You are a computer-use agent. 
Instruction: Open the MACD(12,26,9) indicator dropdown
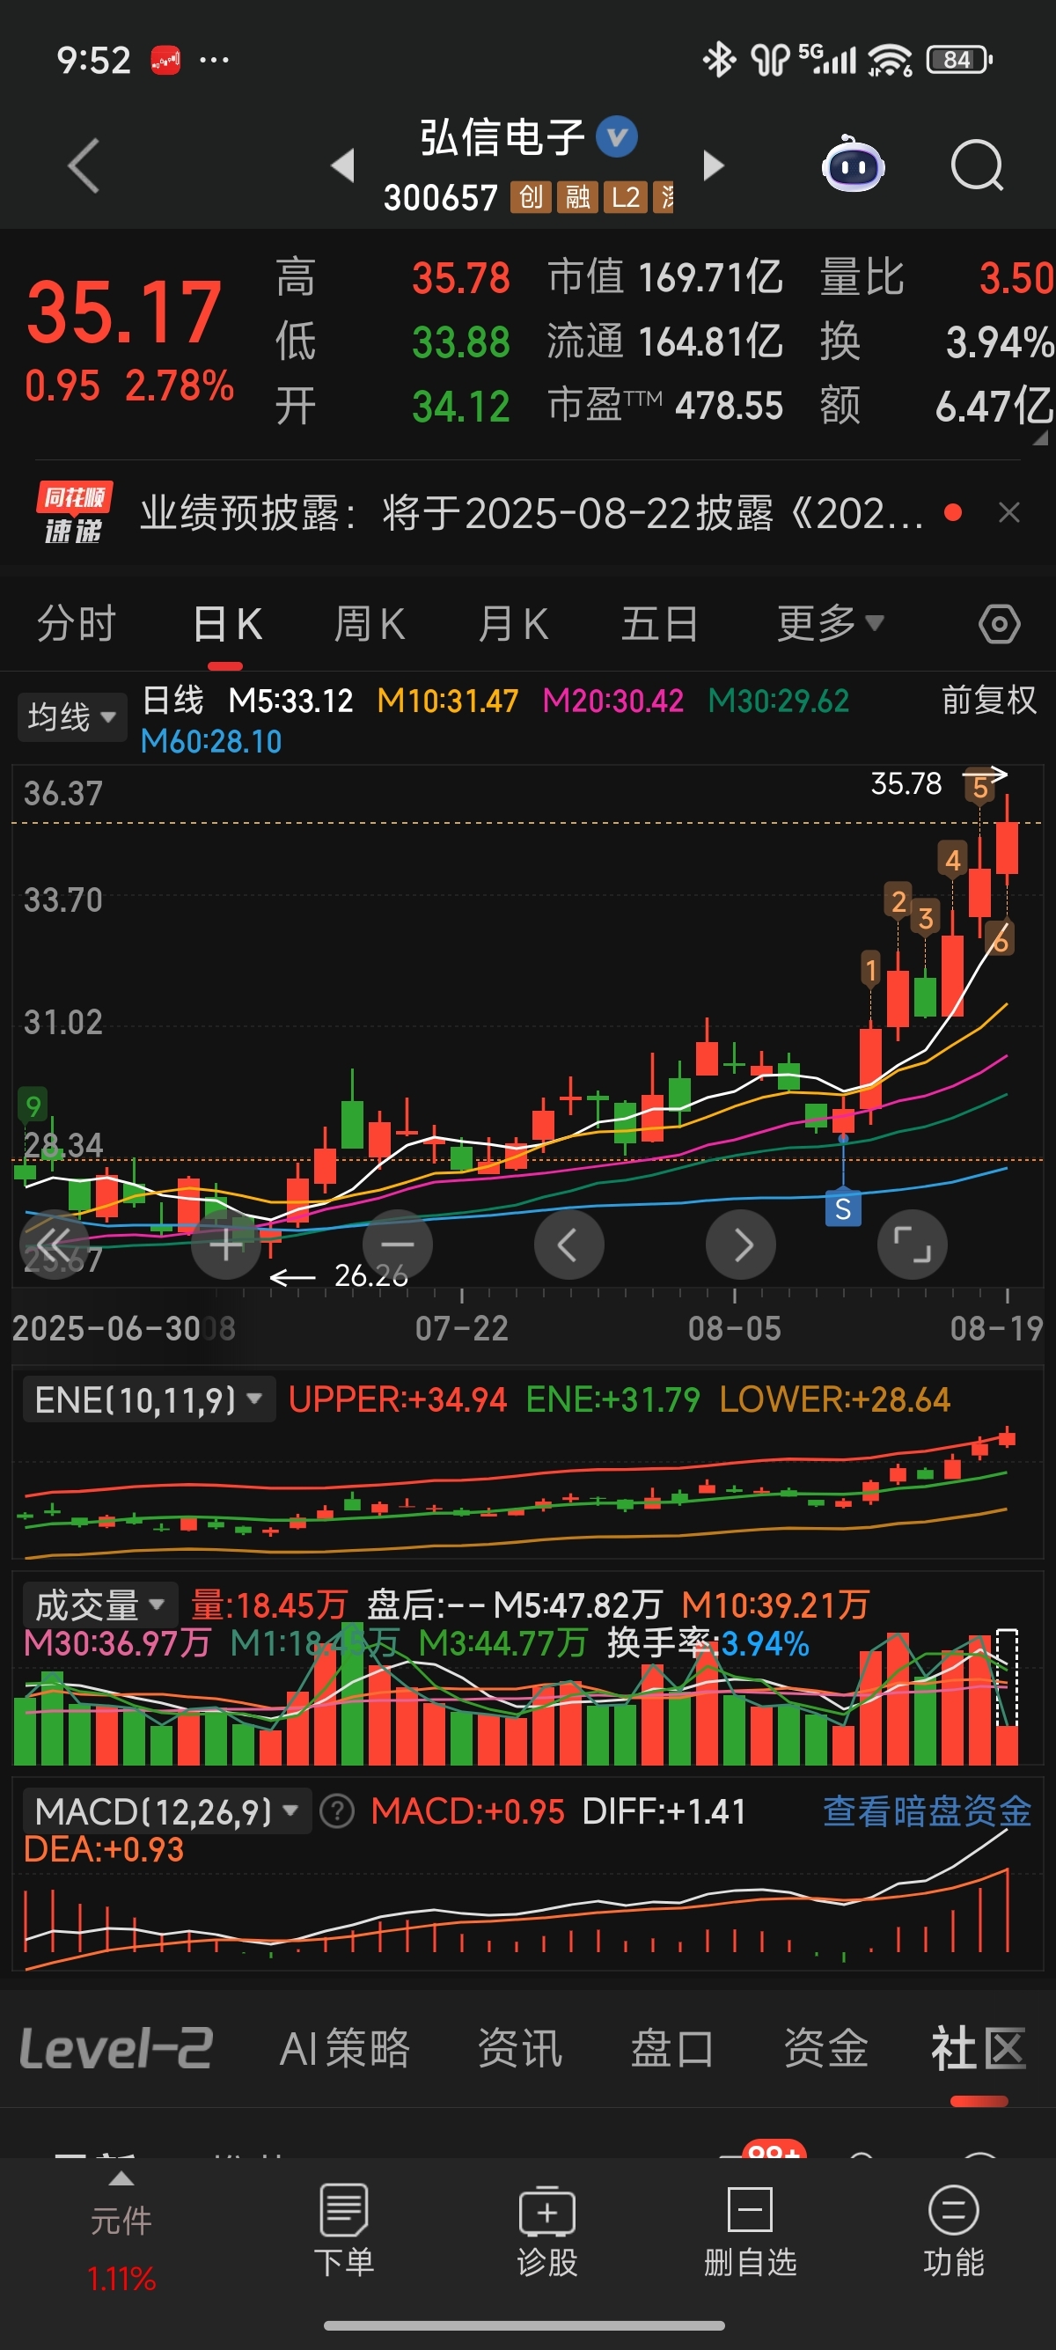tap(166, 1810)
